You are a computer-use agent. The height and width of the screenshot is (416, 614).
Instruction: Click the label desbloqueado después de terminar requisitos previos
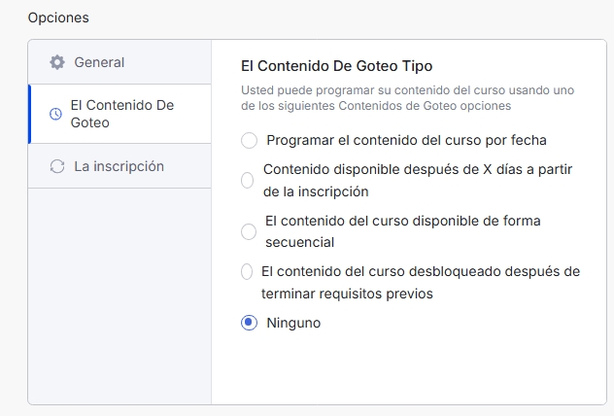pyautogui.click(x=421, y=283)
